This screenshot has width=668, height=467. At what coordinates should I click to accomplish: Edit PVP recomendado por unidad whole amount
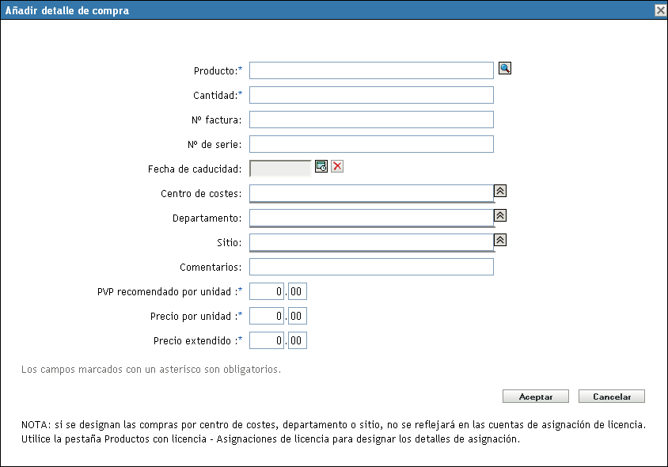click(x=267, y=292)
